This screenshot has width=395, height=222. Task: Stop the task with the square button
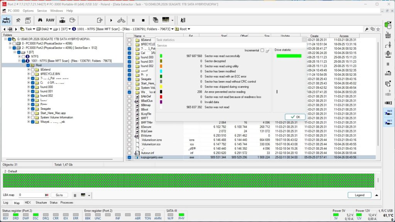coord(143,20)
